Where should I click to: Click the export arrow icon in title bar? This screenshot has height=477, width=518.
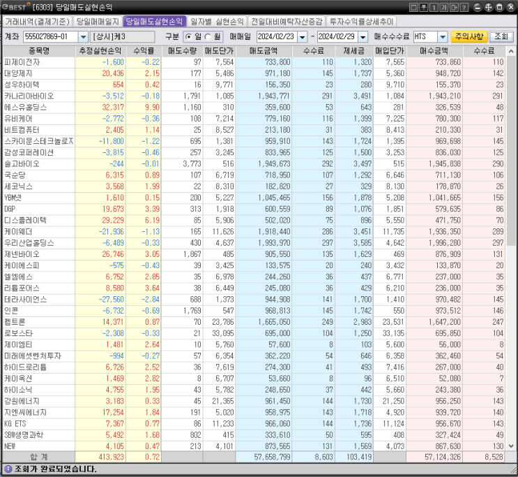pyautogui.click(x=454, y=7)
